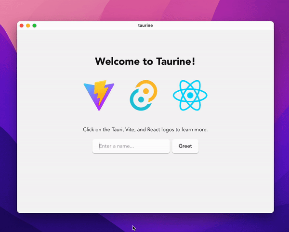Screen dimensions: 289x232
Task: Maximize the taurine window with green button
Action: [35, 25]
